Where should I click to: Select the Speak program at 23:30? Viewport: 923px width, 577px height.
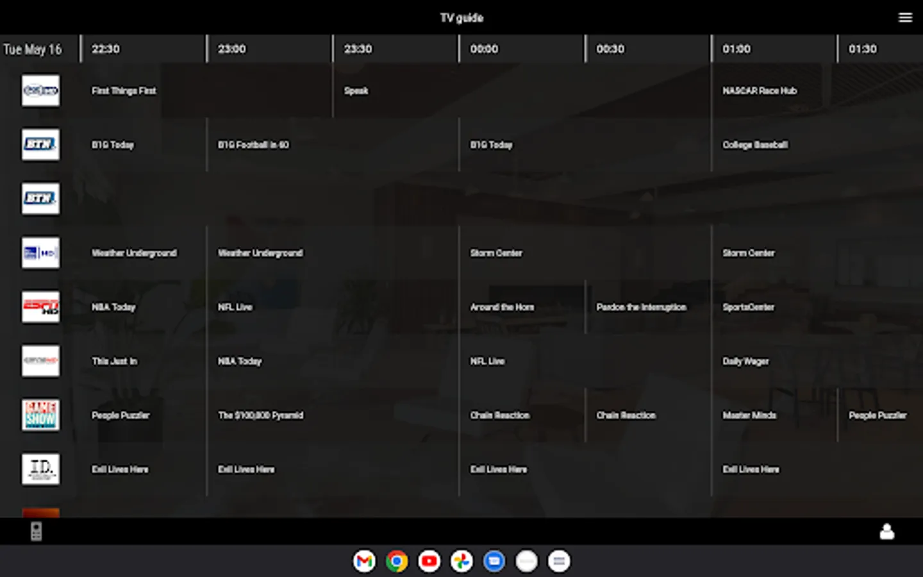click(x=356, y=90)
